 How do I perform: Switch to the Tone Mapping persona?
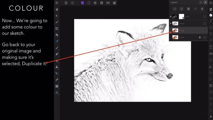108,3
